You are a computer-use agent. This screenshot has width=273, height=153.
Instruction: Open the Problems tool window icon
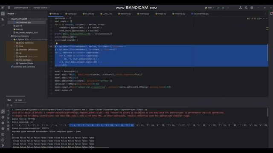pos(3,140)
